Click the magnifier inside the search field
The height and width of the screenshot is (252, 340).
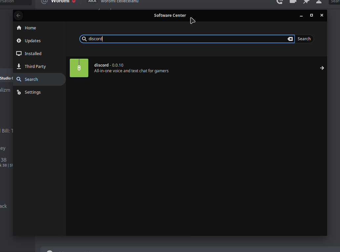click(x=84, y=39)
